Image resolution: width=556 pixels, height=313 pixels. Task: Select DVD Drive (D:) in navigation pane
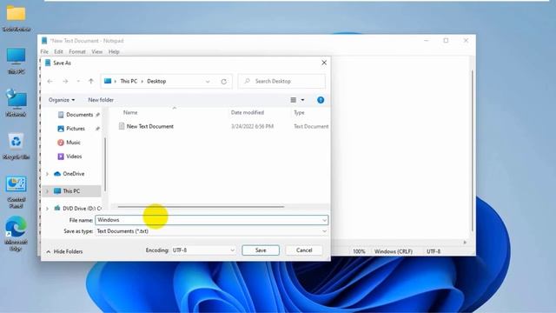pos(77,209)
